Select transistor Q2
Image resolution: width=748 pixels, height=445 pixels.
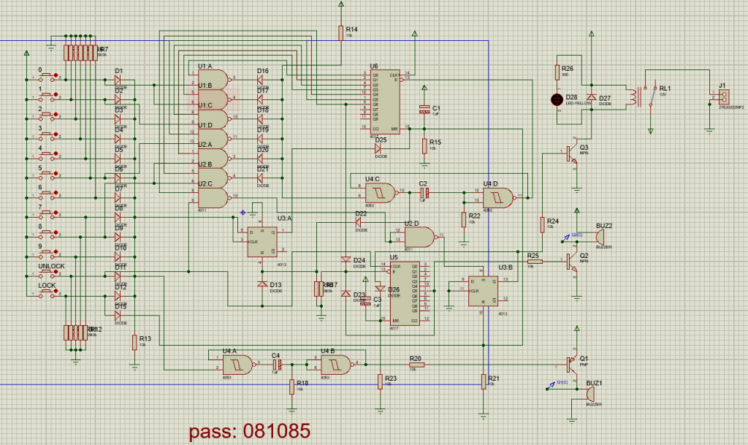[572, 262]
